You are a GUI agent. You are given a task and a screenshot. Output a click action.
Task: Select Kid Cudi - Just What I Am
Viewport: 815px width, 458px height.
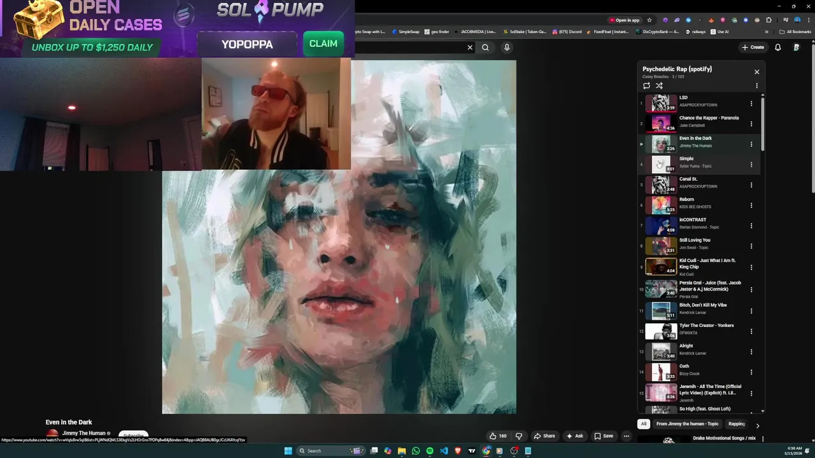click(698, 267)
